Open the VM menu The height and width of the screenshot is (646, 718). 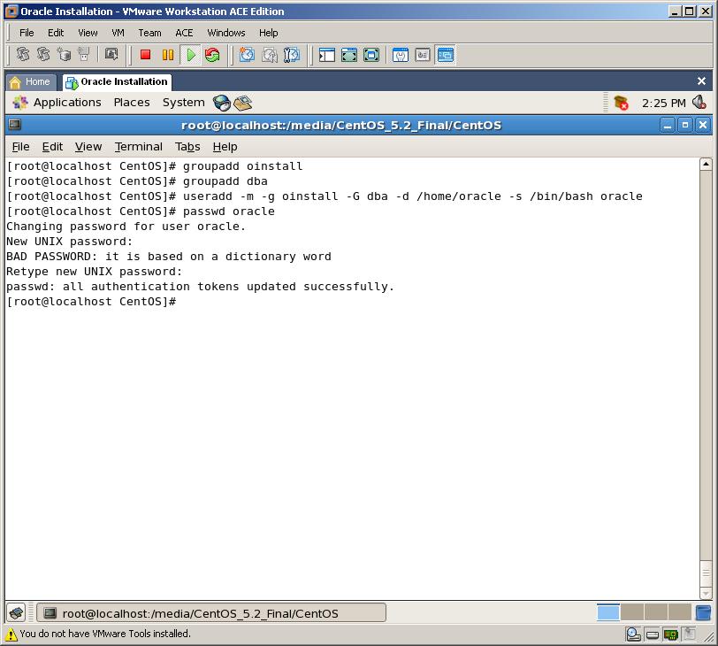click(118, 33)
